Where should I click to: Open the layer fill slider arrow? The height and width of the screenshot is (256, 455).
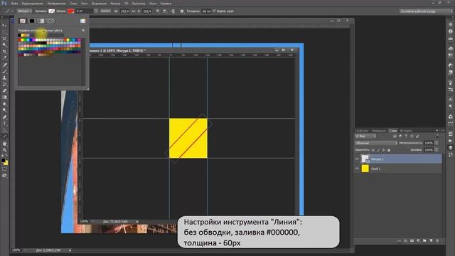437,150
